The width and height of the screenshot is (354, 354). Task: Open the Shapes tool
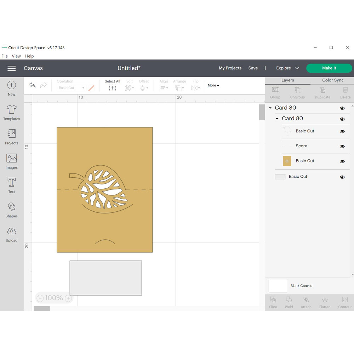coord(12,210)
